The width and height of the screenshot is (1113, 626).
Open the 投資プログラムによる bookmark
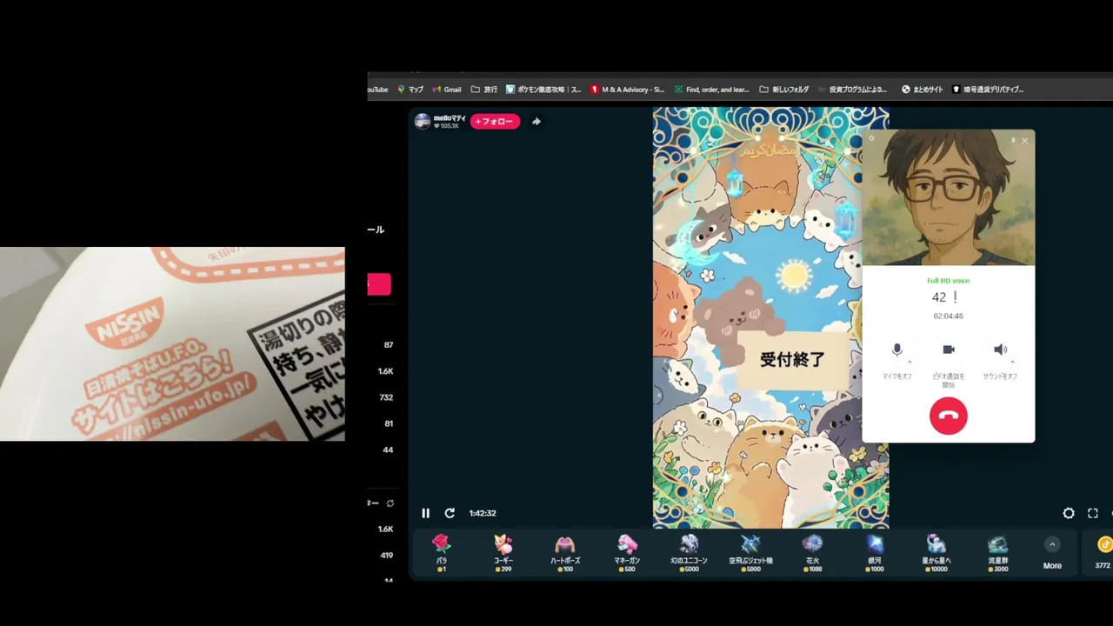click(x=852, y=90)
